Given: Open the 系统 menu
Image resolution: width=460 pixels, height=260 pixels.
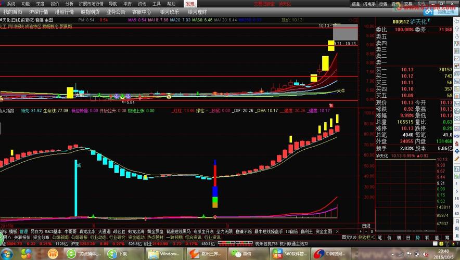Looking at the screenshot, I should point(11,4).
